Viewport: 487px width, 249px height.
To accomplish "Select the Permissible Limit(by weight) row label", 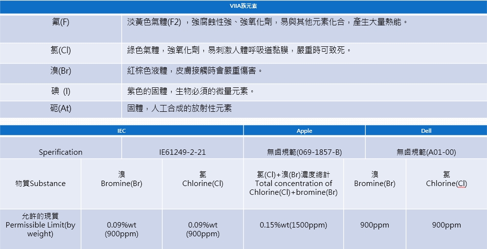I will pyautogui.click(x=41, y=225).
